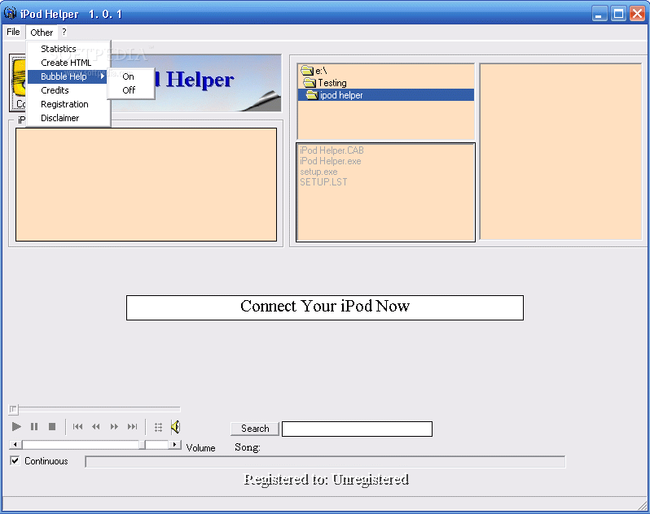Rewind the current song
This screenshot has width=650, height=514.
pos(96,427)
